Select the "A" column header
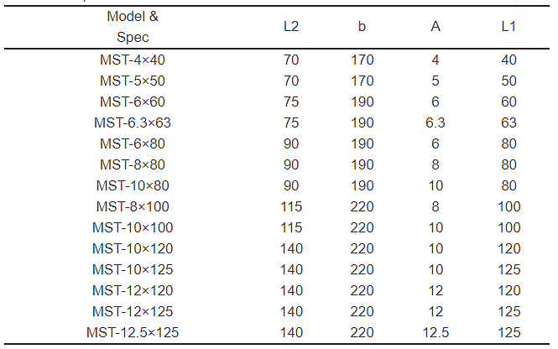Image resolution: width=558 pixels, height=349 pixels. point(435,28)
